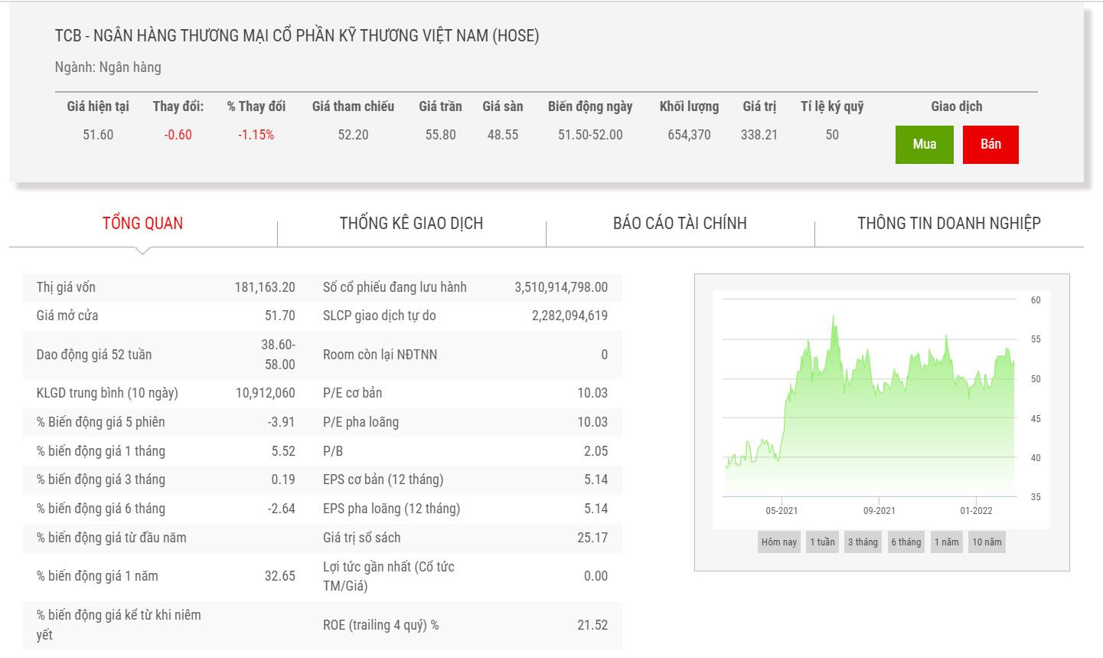Image resolution: width=1103 pixels, height=658 pixels.
Task: Go to the BÁO CÁO TÀI CHÍNH tab
Action: (680, 224)
